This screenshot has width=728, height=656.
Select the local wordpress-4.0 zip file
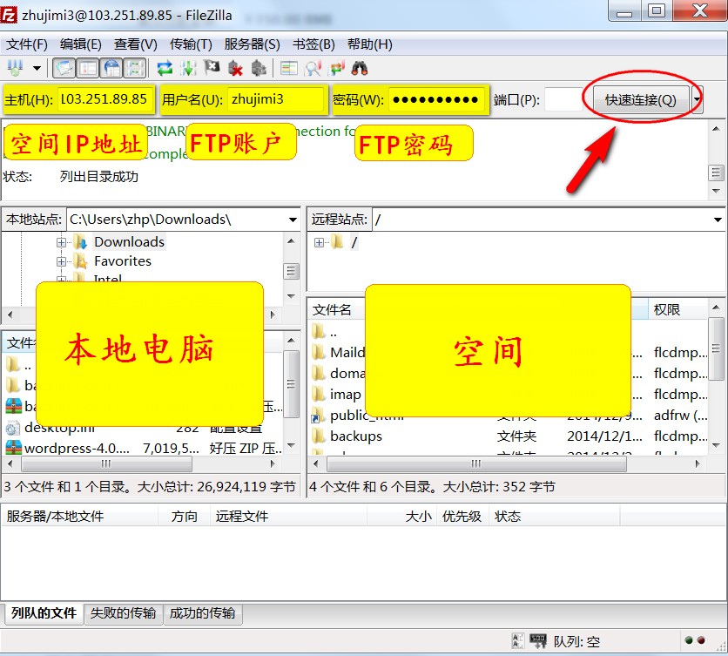78,448
